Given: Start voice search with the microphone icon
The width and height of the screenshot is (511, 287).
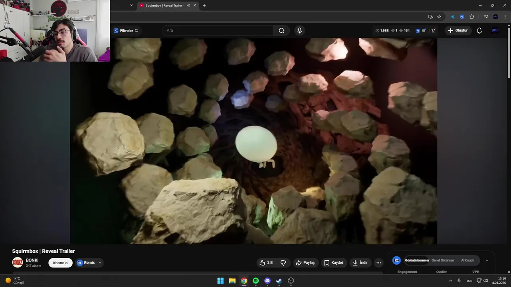Looking at the screenshot, I should (299, 31).
